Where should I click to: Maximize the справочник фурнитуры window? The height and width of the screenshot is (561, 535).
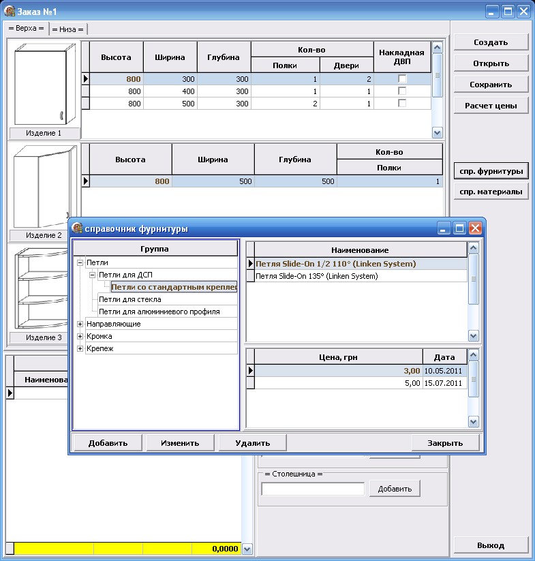coord(459,228)
